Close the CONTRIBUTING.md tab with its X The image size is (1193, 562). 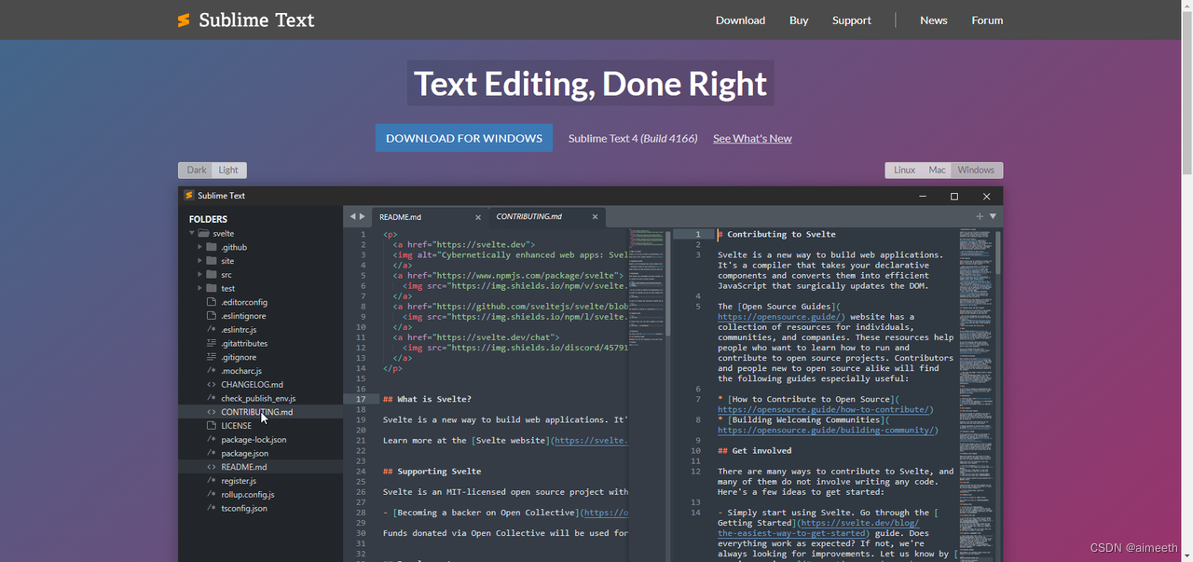pos(595,217)
